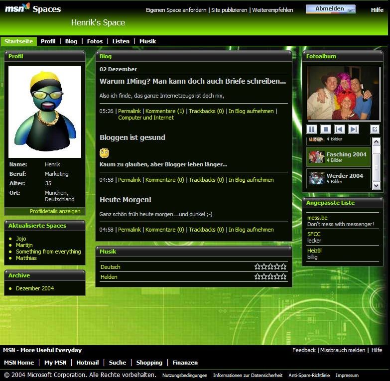Go to previous slideshow photo
This screenshot has width=390, height=381.
340,129
